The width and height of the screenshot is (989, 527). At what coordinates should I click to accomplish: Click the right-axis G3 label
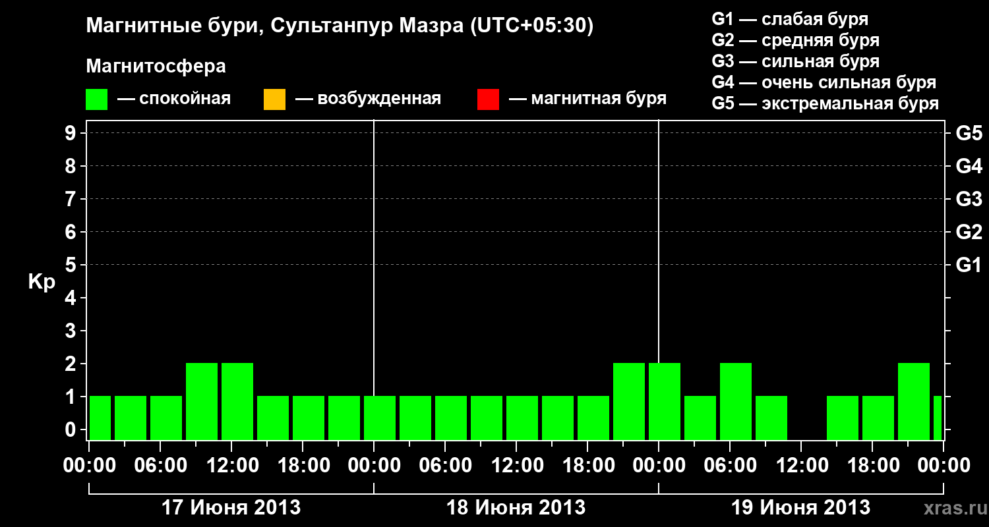[969, 199]
